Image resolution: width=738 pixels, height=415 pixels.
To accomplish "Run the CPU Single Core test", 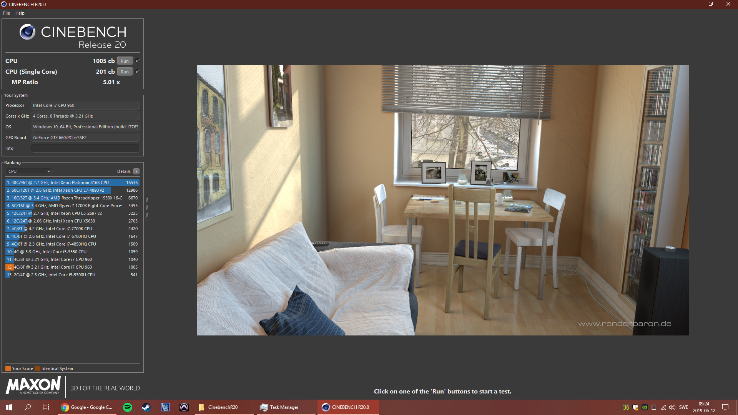I will [125, 72].
